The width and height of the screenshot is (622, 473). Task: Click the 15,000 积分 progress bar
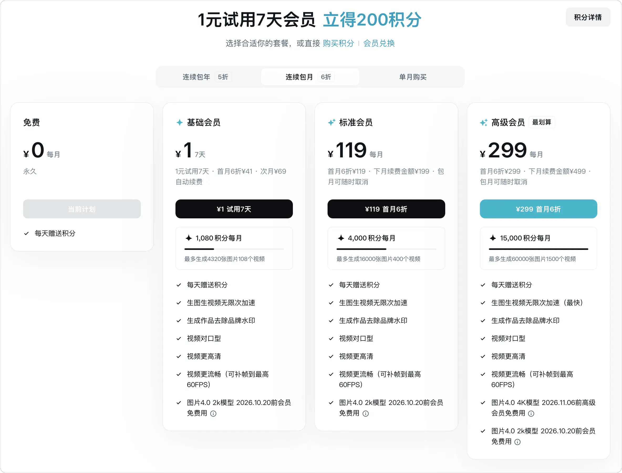pyautogui.click(x=538, y=249)
